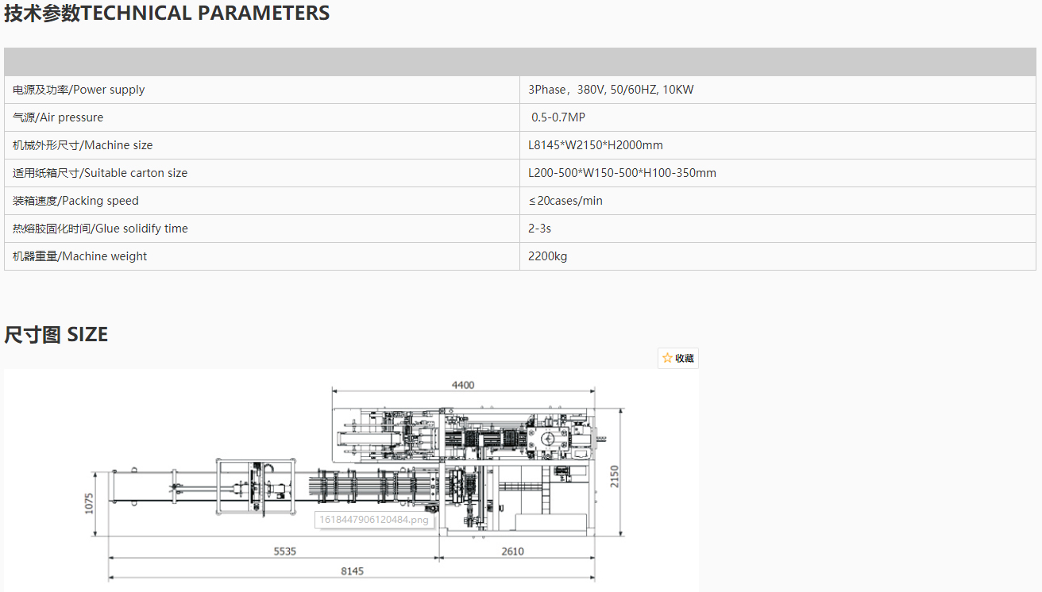Viewport: 1042px width, 592px height.
Task: Select the 3Phase, 380V, 50/60HZ, 10KW value
Action: [611, 90]
